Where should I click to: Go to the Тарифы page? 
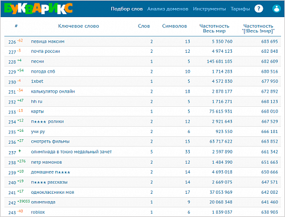(240, 9)
